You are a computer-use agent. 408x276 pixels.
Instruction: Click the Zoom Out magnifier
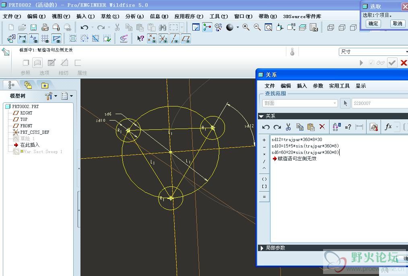257,27
